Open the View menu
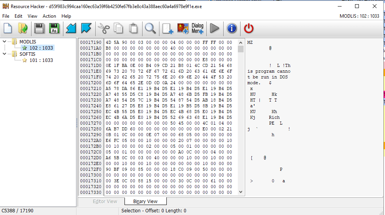Image resolution: width=385 pixels, height=215 pixels. point(32,16)
